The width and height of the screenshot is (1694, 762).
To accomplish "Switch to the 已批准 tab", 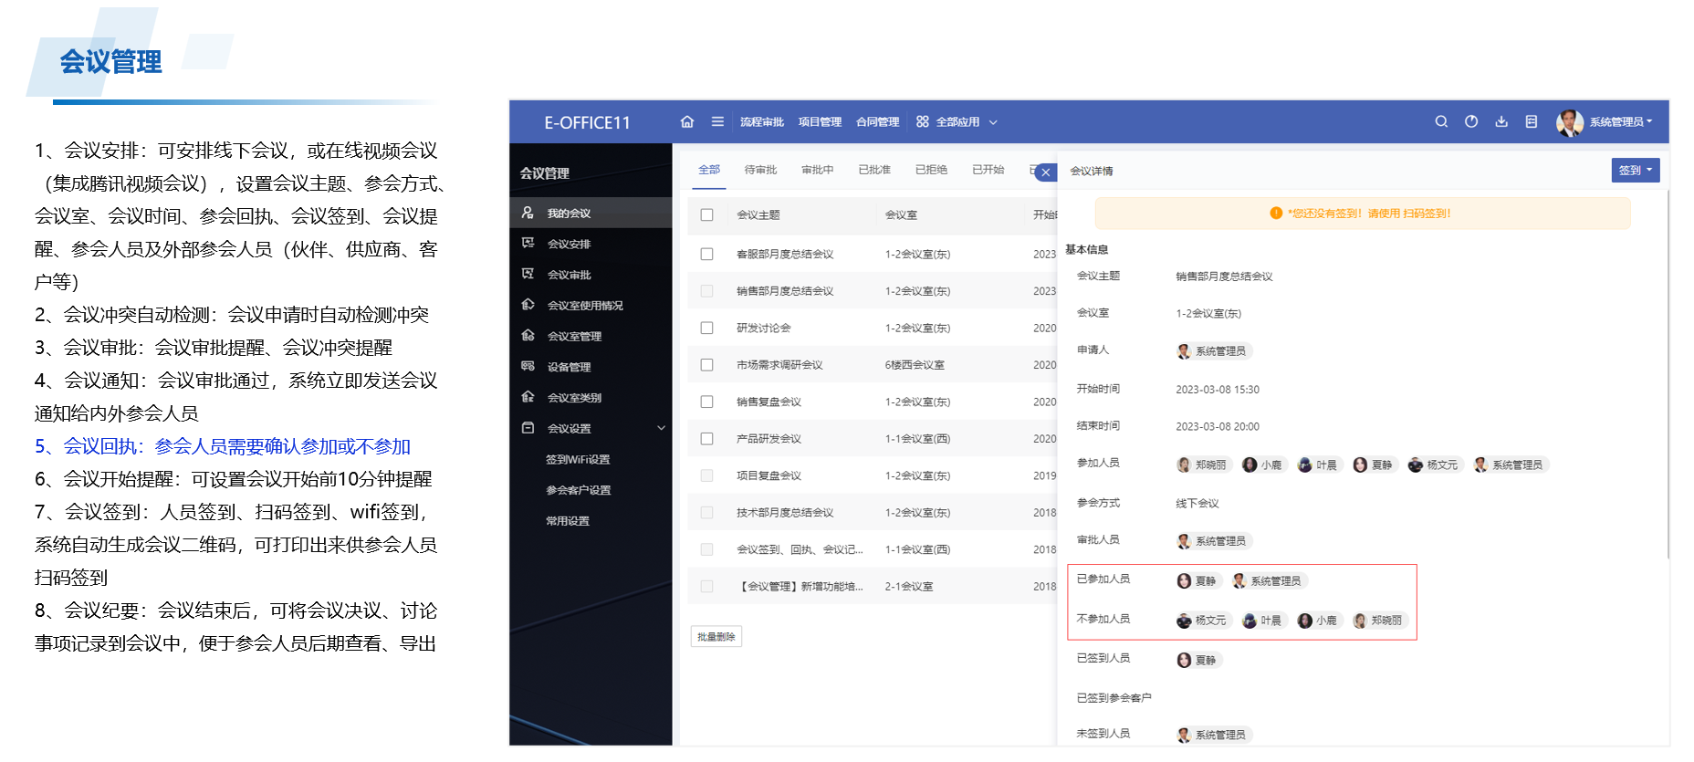I will [x=874, y=170].
